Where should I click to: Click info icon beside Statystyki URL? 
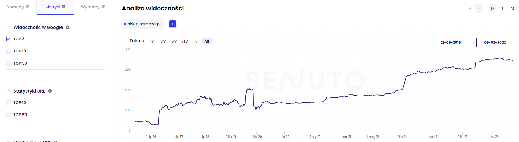coord(50,91)
